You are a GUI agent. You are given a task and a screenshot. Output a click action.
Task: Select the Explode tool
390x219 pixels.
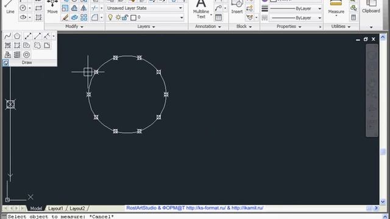click(x=74, y=18)
